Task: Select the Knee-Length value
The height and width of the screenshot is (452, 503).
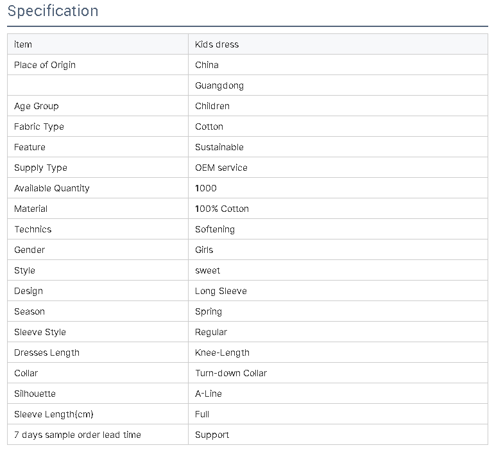Action: coord(222,353)
